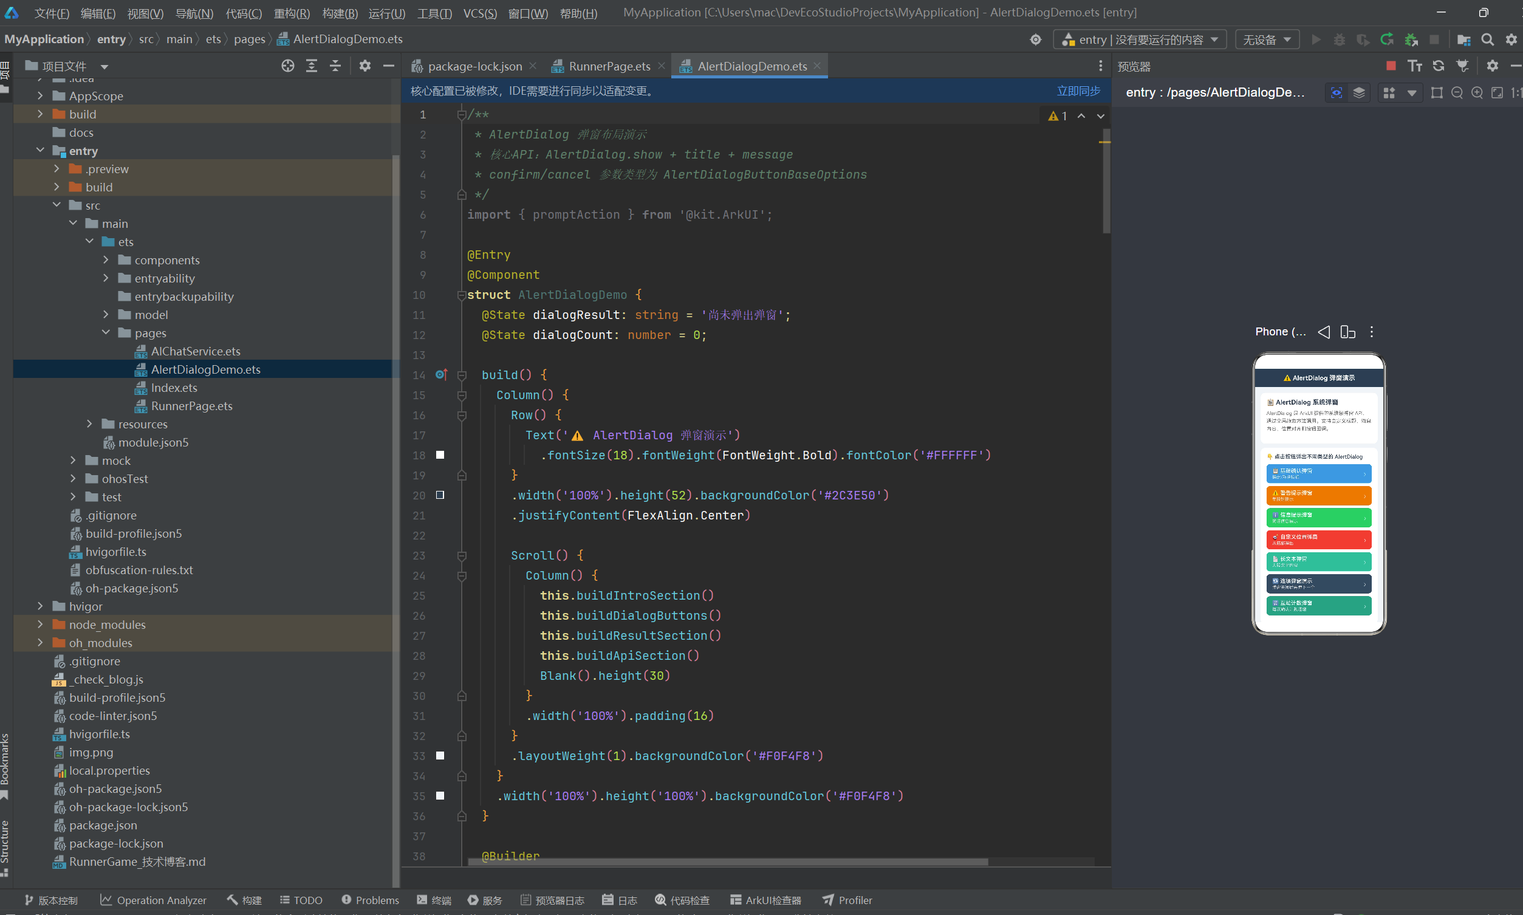This screenshot has width=1523, height=915.
Task: Open the Profiler tool window
Action: 847,900
